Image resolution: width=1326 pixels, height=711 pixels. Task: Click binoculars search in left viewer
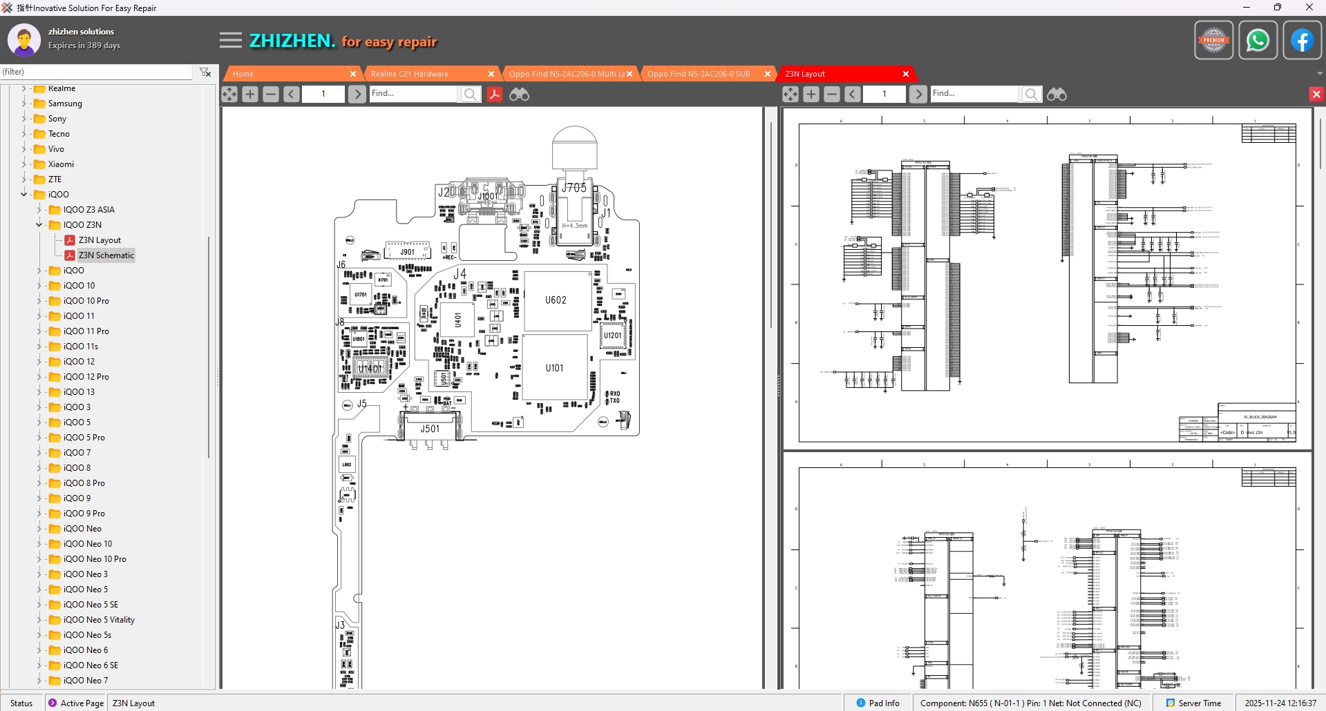519,94
